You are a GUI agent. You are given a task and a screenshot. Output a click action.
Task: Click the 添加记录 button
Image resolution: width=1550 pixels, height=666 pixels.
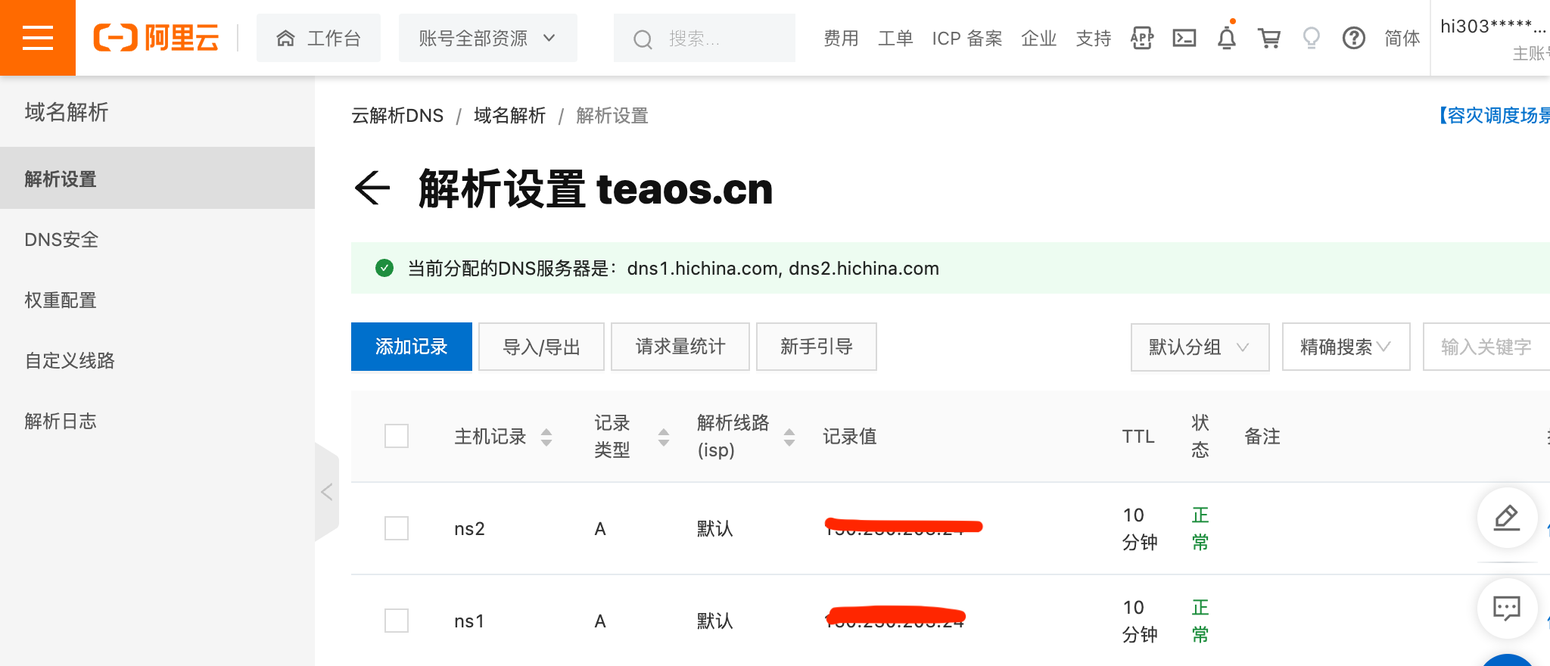click(x=412, y=347)
